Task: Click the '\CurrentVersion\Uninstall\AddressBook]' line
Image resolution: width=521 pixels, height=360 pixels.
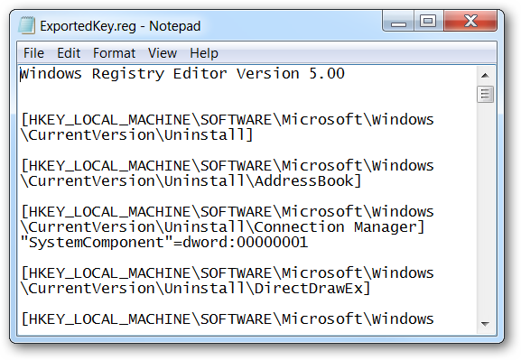Action: [191, 181]
